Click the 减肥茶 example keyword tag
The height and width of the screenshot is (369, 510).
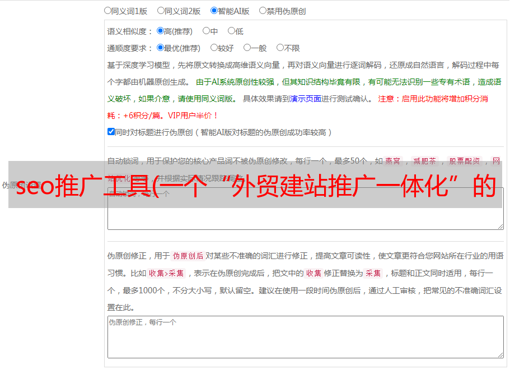coord(424,161)
